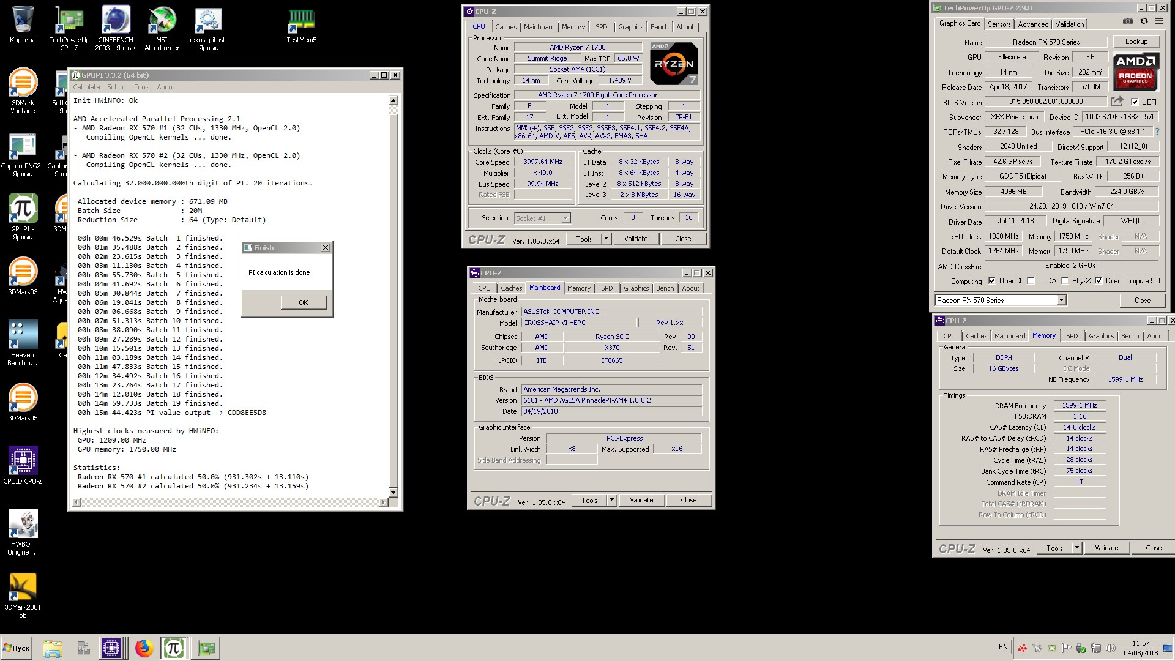Open CPUID CPU-Z desktop icon
Viewport: 1175px width, 661px height.
coord(23,466)
